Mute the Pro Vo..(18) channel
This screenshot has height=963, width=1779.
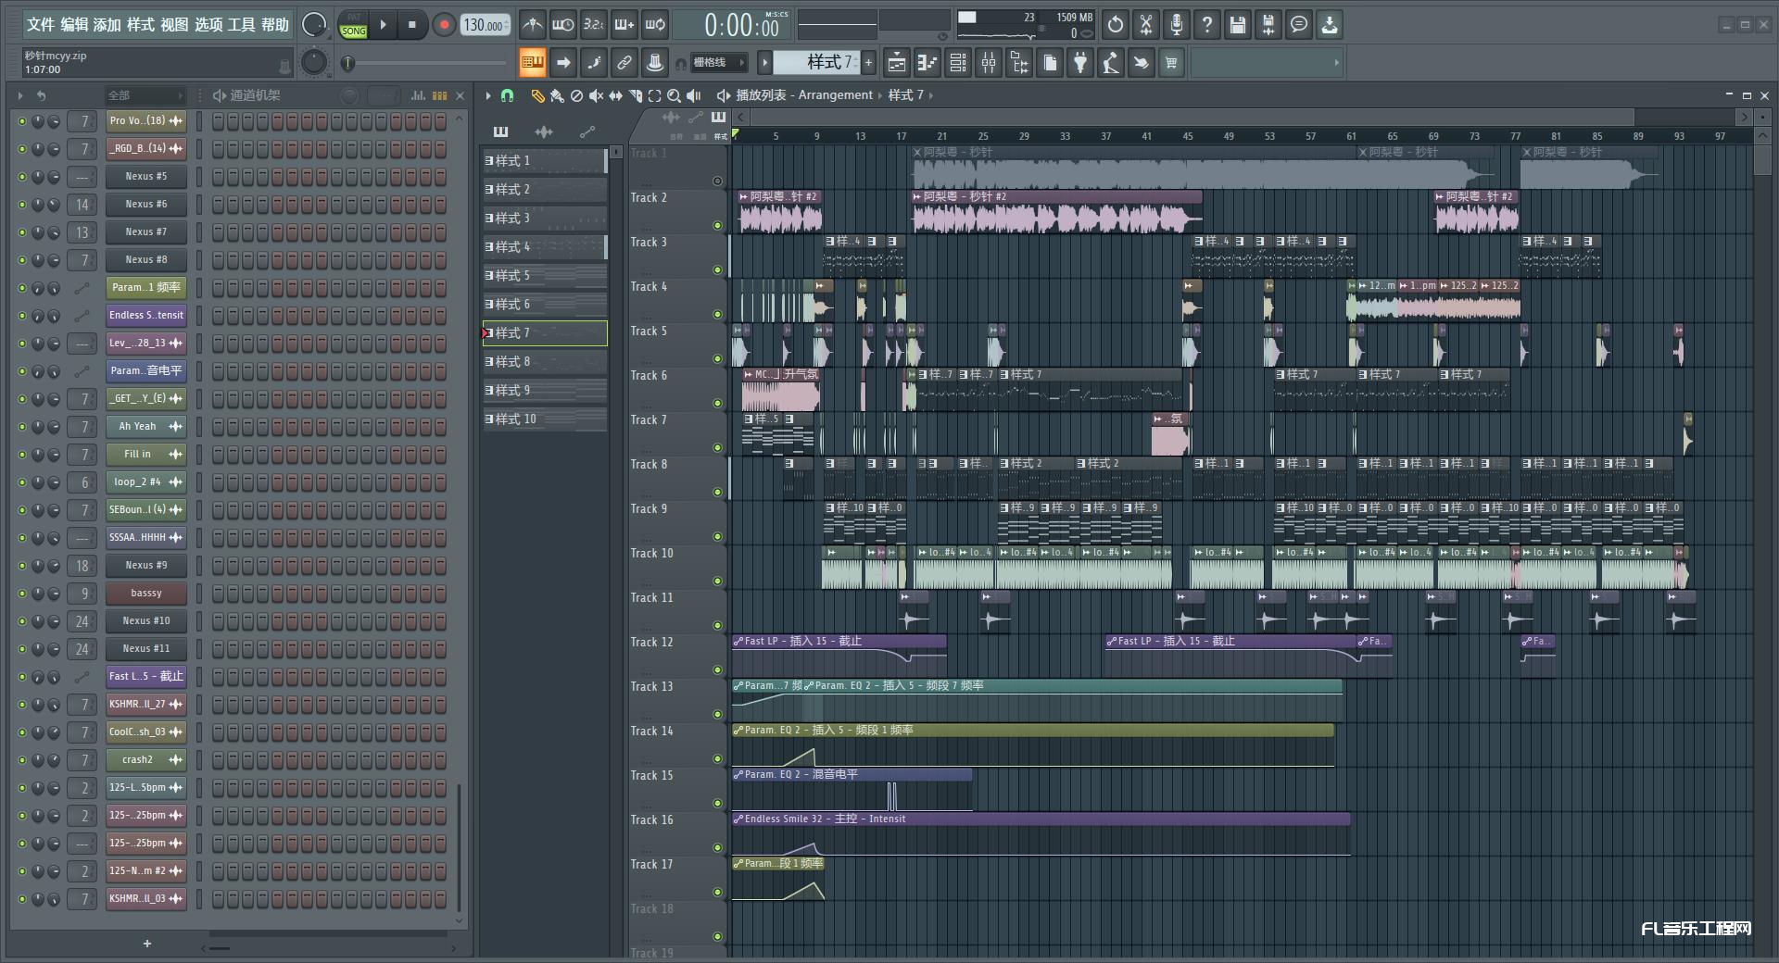point(22,121)
